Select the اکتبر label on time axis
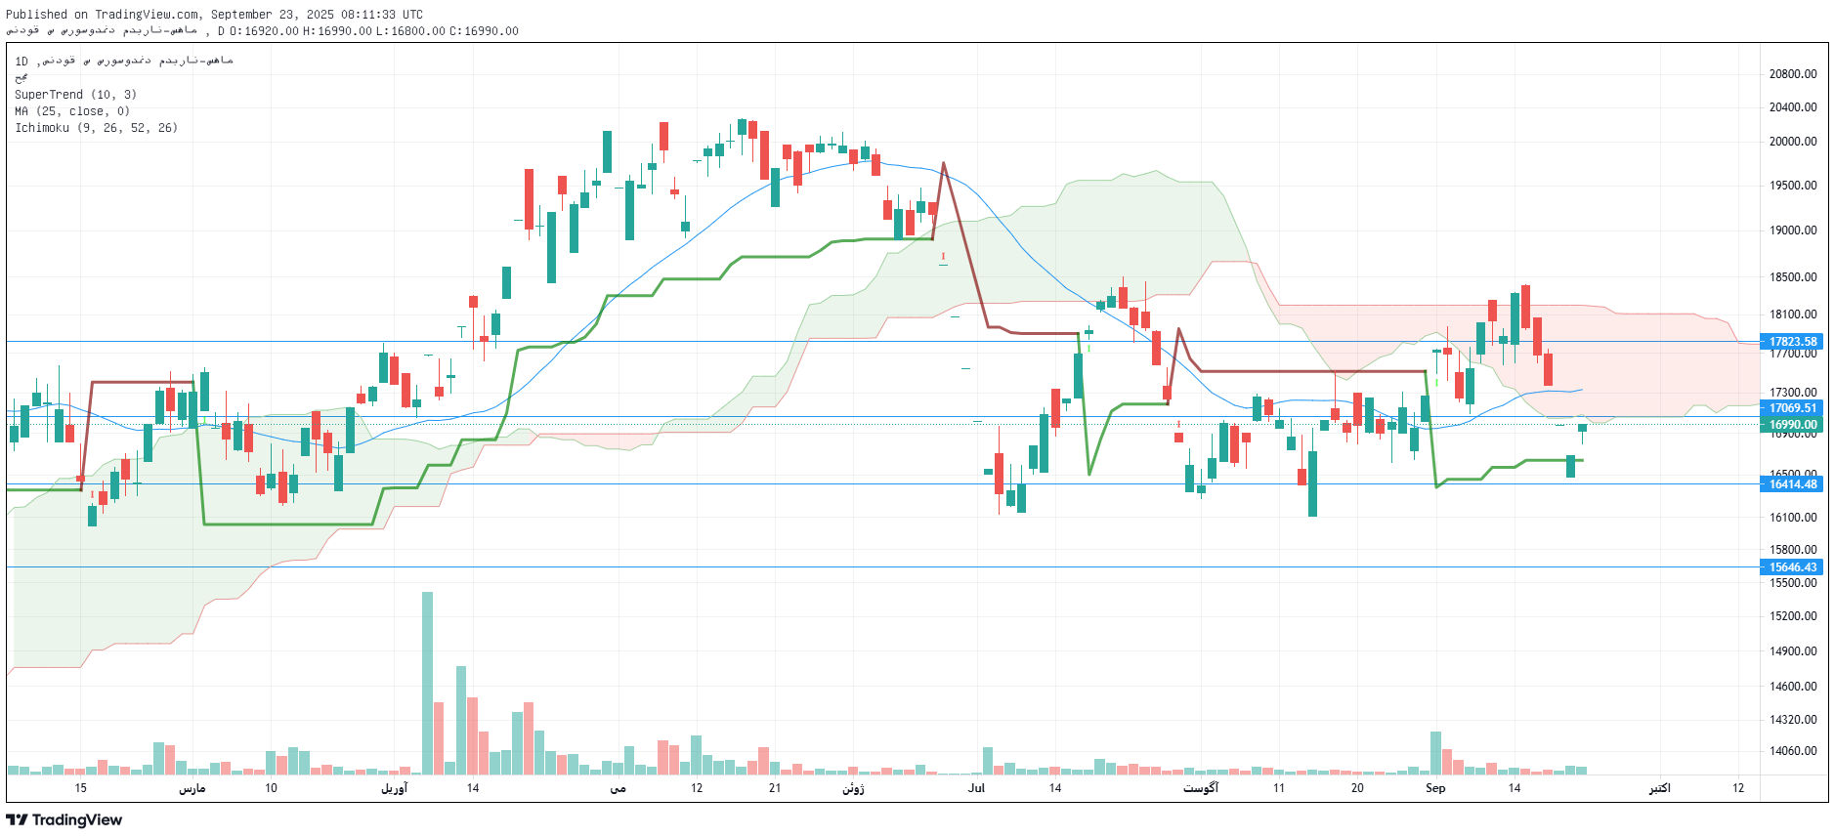The image size is (1835, 838). pos(1659,788)
